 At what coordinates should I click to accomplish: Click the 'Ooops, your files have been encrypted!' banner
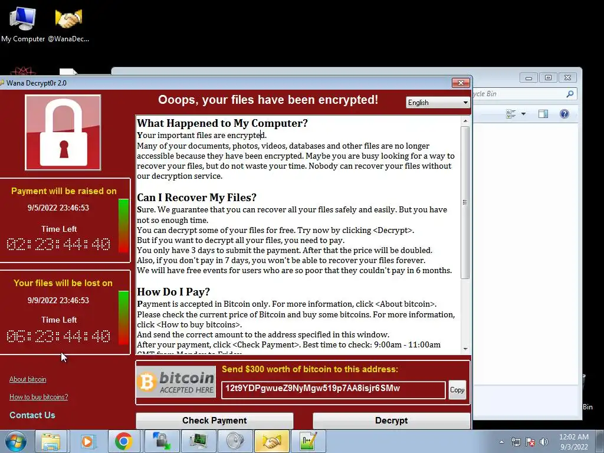[268, 100]
